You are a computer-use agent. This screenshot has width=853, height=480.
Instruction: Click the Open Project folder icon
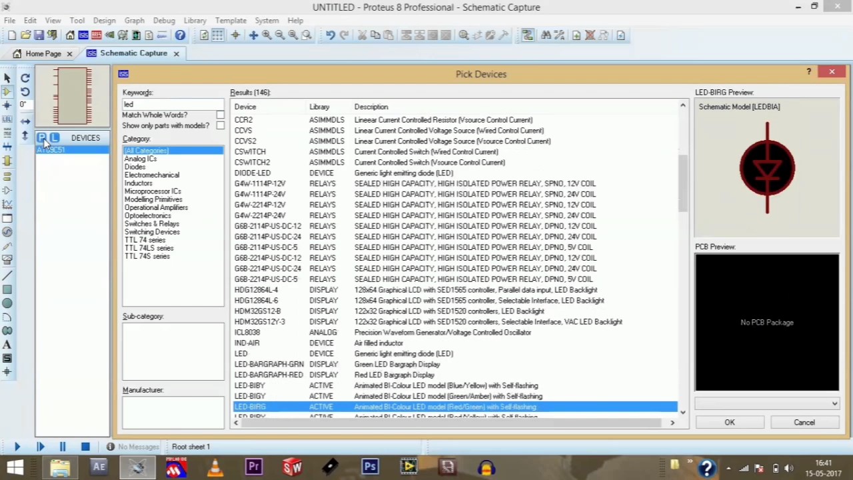click(25, 35)
